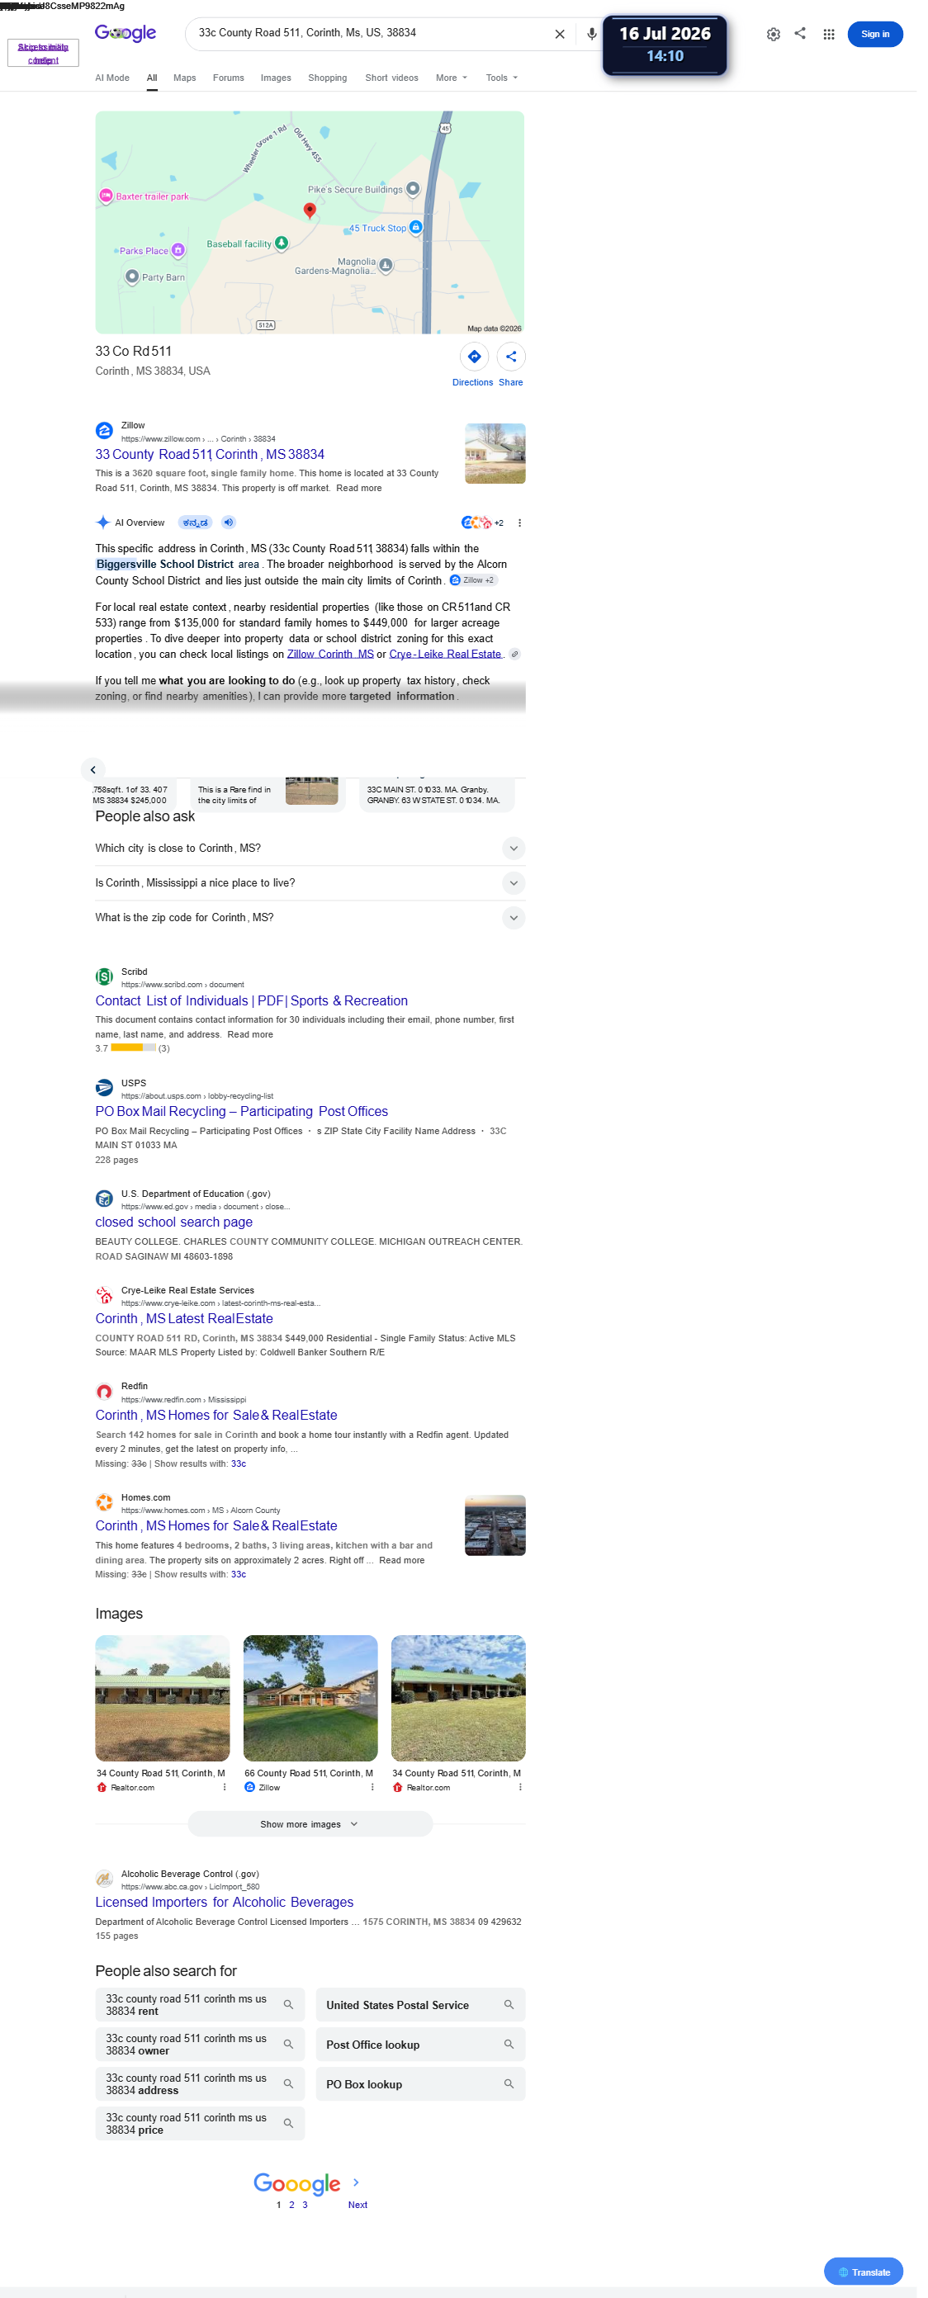Click the Directions icon
This screenshot has height=2298, width=928.
pos(474,357)
